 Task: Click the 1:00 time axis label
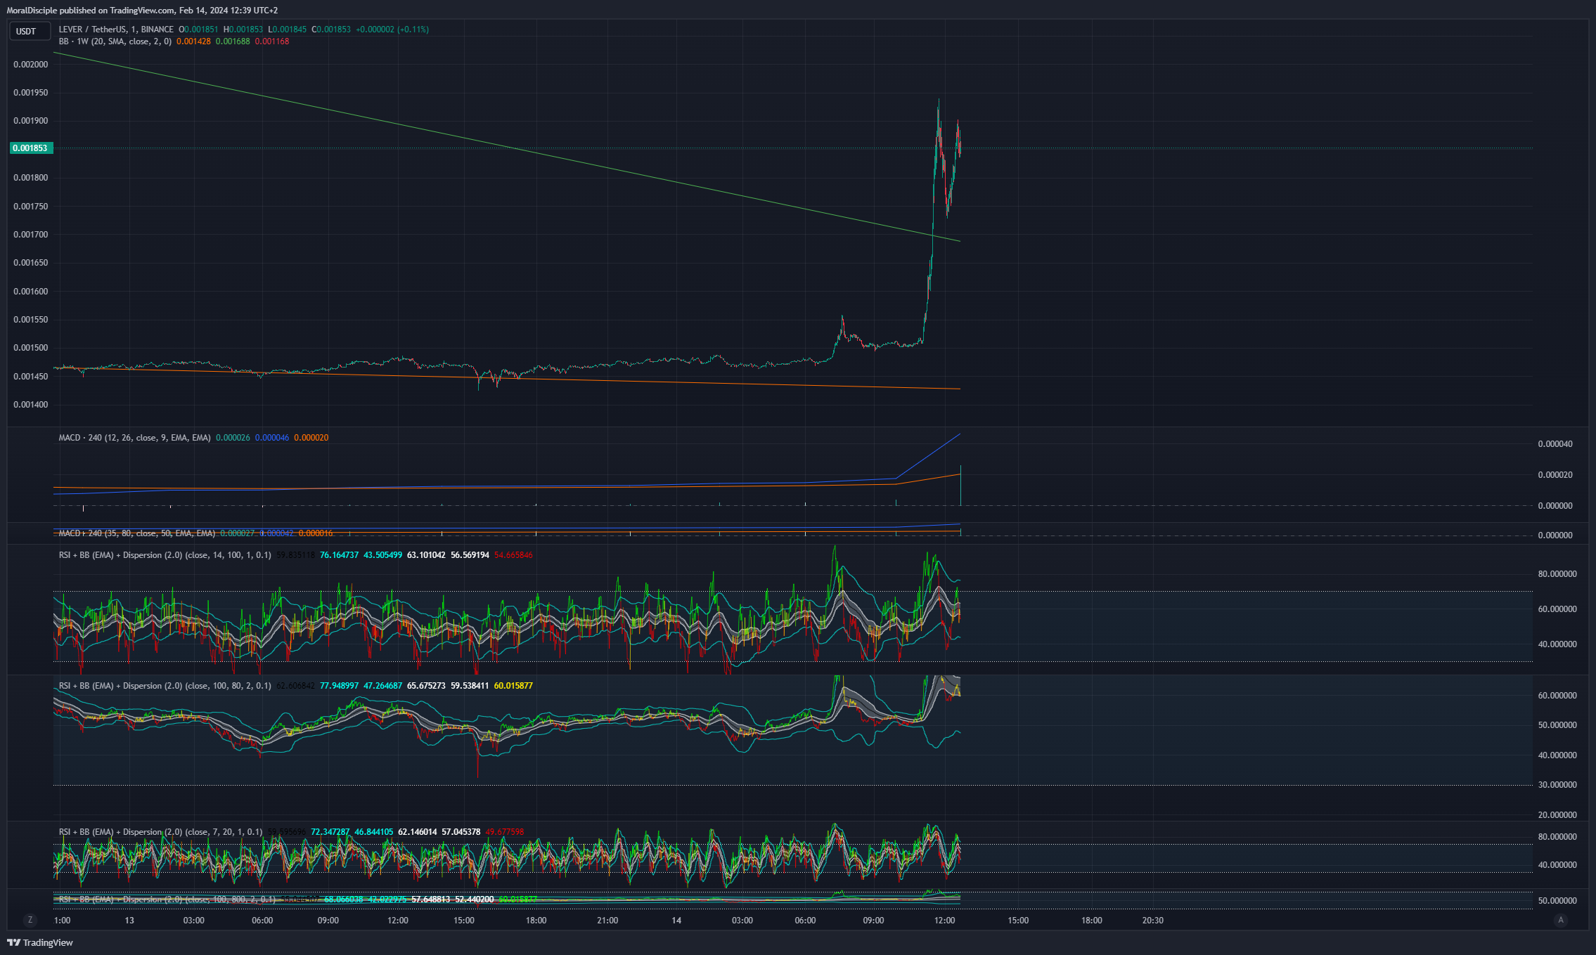(62, 921)
